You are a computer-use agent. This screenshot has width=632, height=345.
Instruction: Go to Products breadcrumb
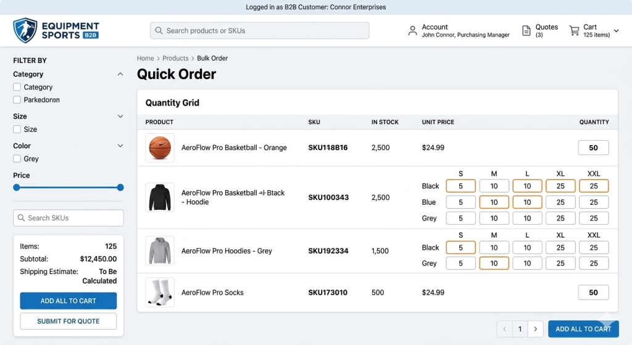point(175,58)
